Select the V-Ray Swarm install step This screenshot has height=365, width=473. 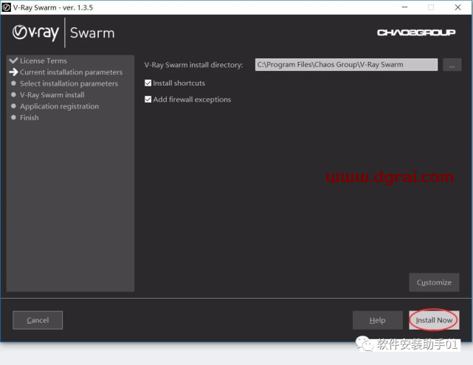pos(52,95)
